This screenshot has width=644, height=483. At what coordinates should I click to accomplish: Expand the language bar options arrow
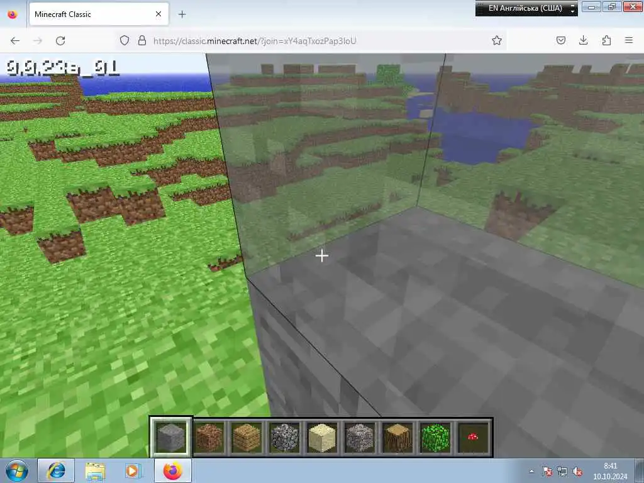[573, 9]
